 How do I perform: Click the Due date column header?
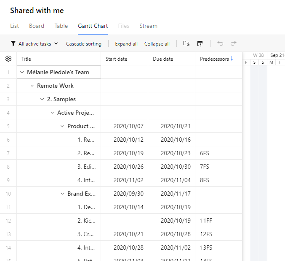coord(163,59)
